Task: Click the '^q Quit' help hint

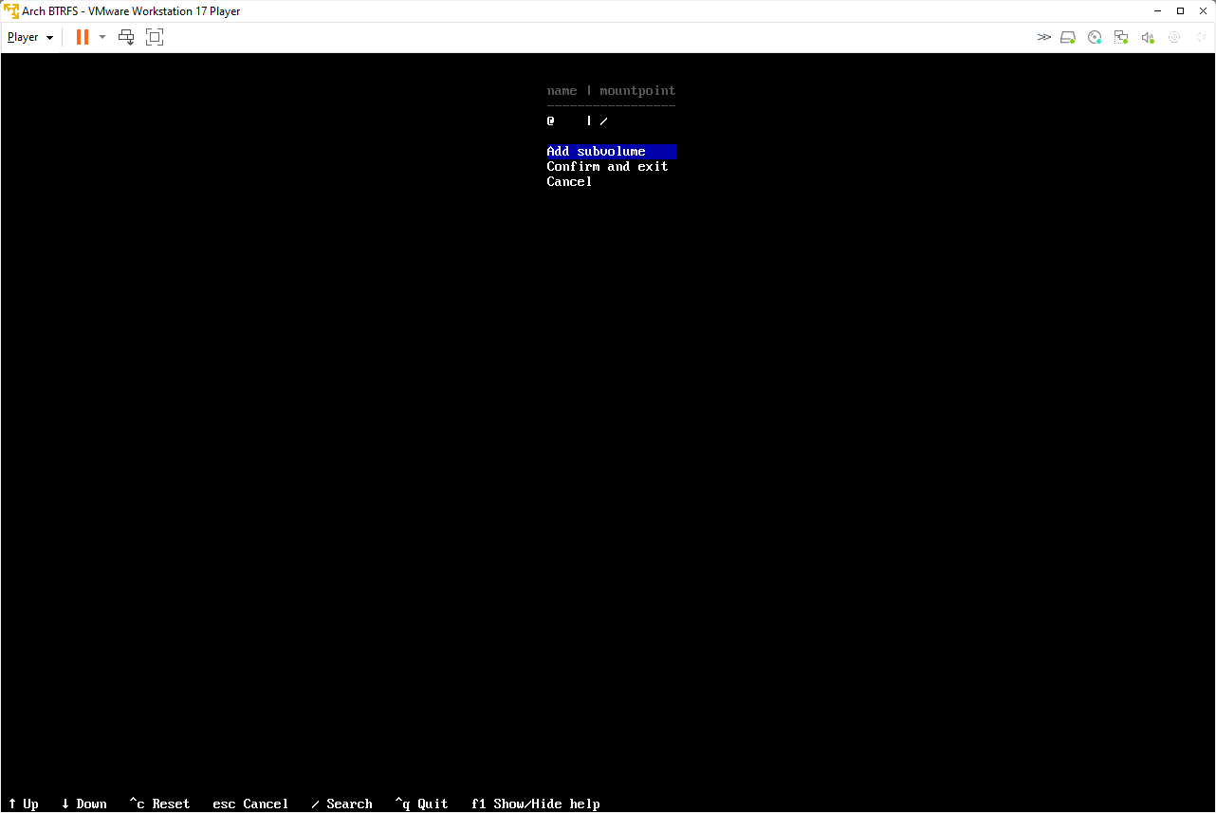Action: [421, 804]
